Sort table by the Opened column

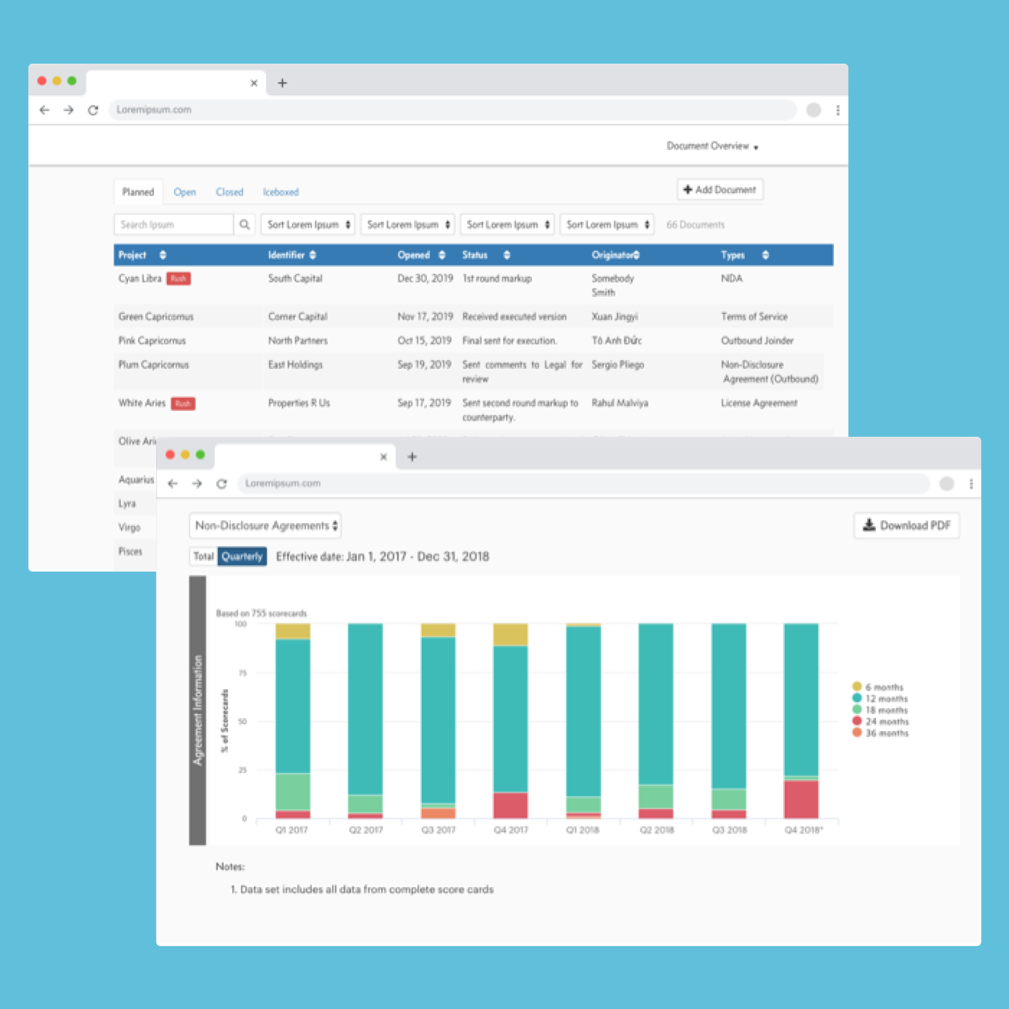click(442, 255)
